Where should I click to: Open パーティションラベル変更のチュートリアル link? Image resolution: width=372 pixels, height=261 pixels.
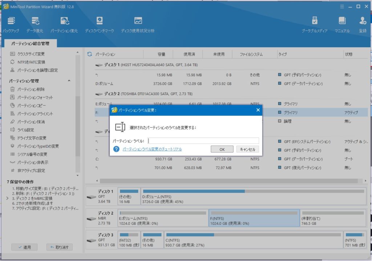click(152, 149)
